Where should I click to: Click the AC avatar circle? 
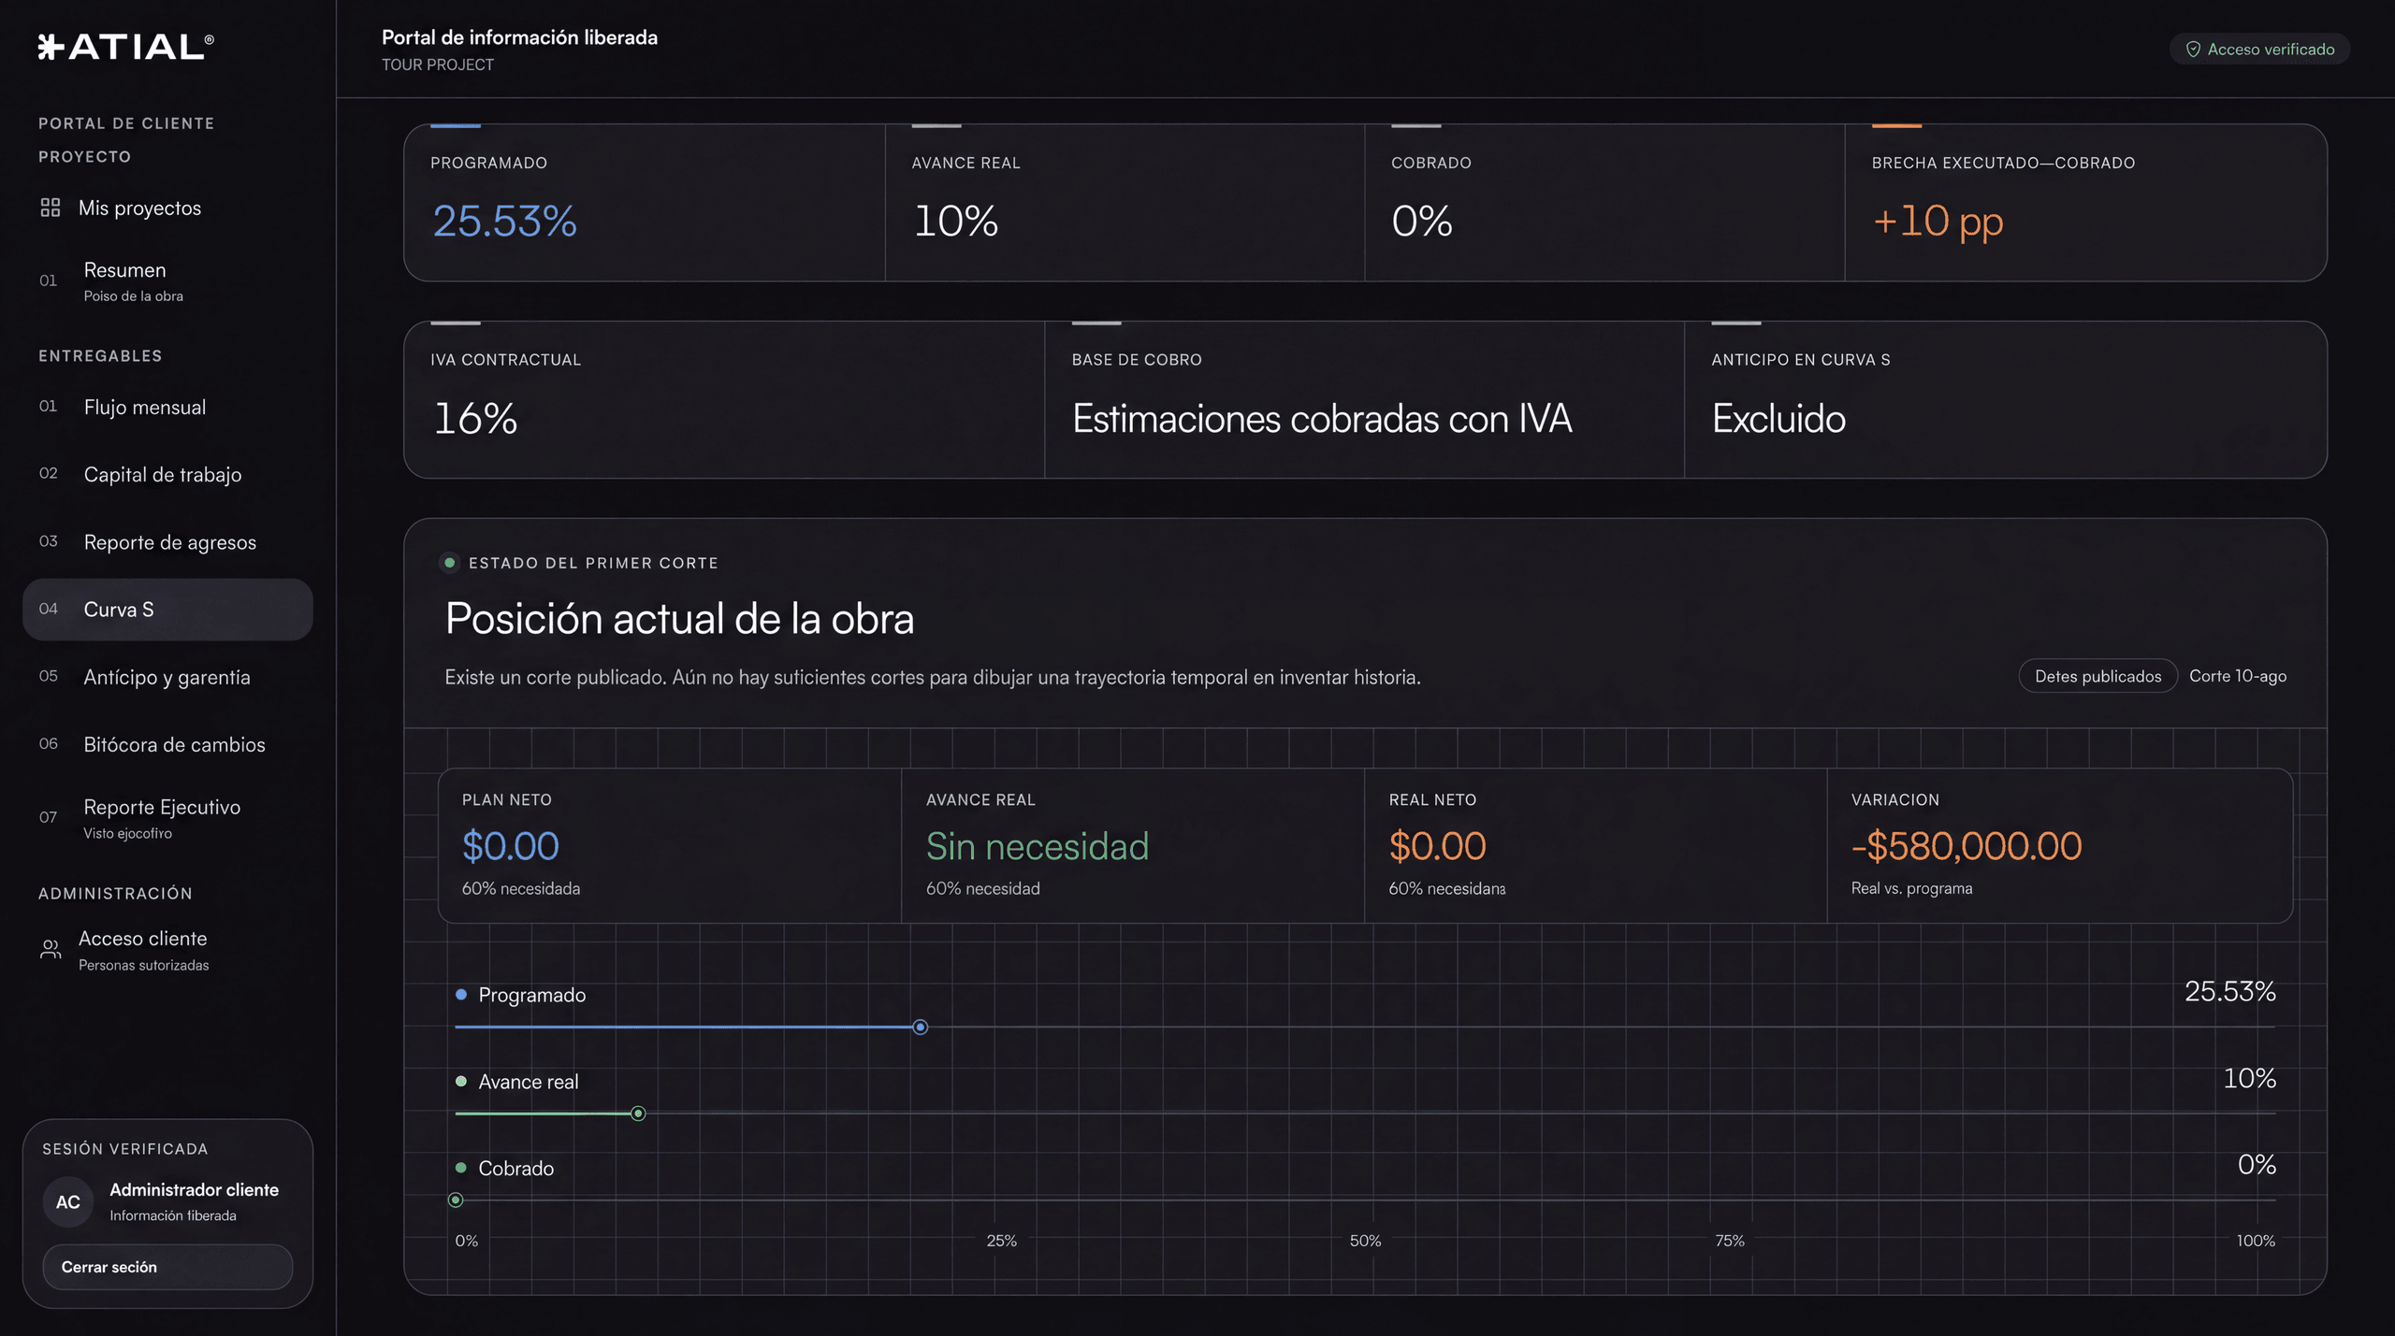click(68, 1202)
